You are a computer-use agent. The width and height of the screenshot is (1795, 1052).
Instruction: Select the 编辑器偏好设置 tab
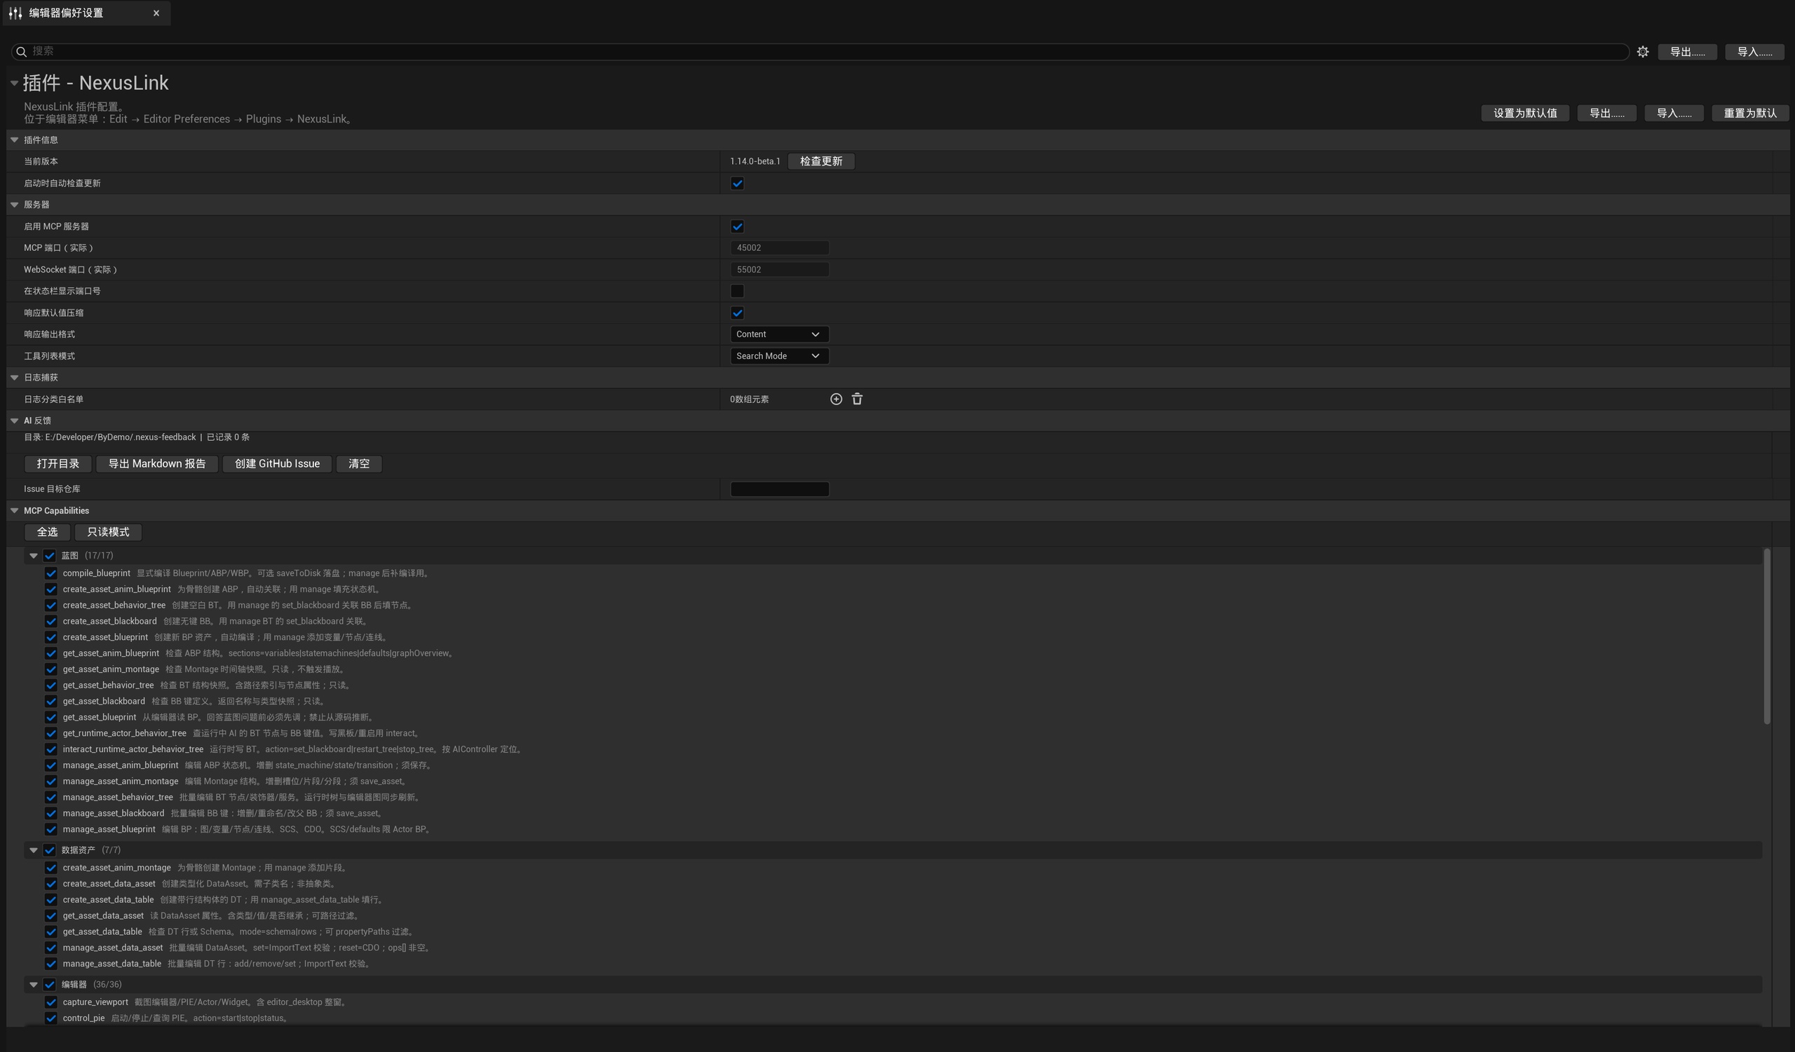pos(86,13)
